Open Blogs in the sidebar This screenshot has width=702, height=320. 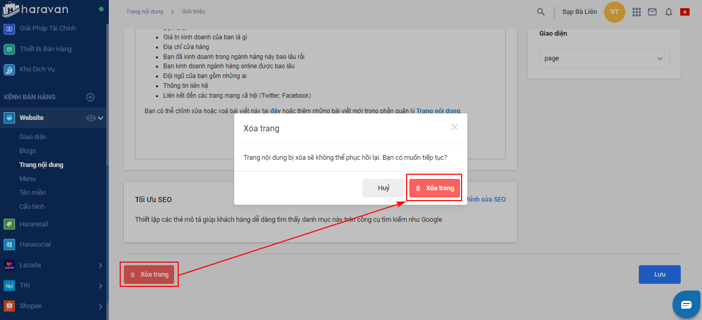coord(27,151)
